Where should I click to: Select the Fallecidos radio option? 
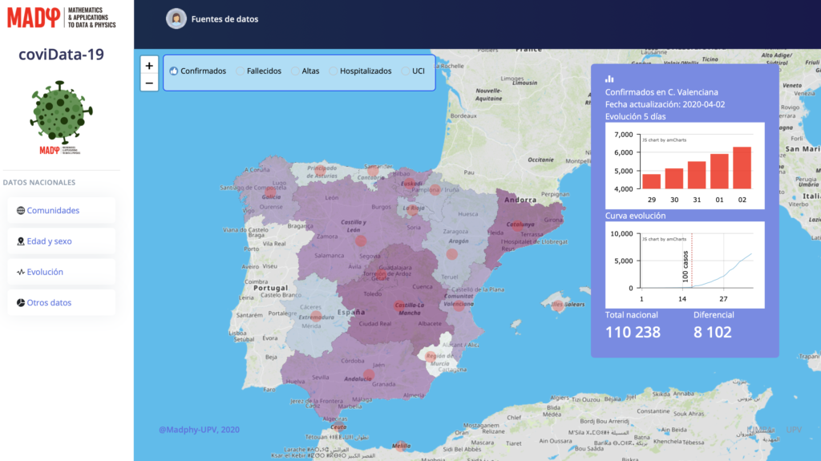tap(241, 71)
